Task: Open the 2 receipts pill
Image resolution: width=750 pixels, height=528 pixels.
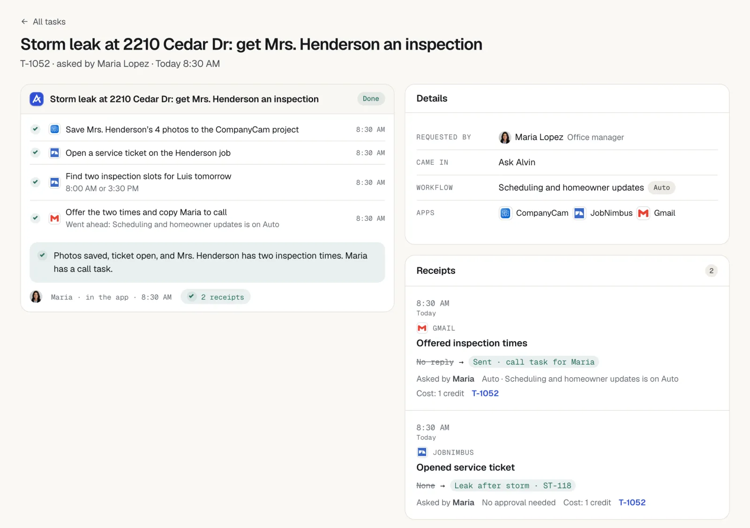Action: 216,297
